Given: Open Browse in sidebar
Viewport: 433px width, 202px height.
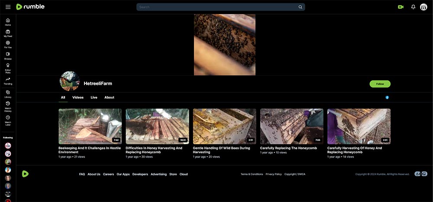Looking at the screenshot, I should (x=8, y=56).
